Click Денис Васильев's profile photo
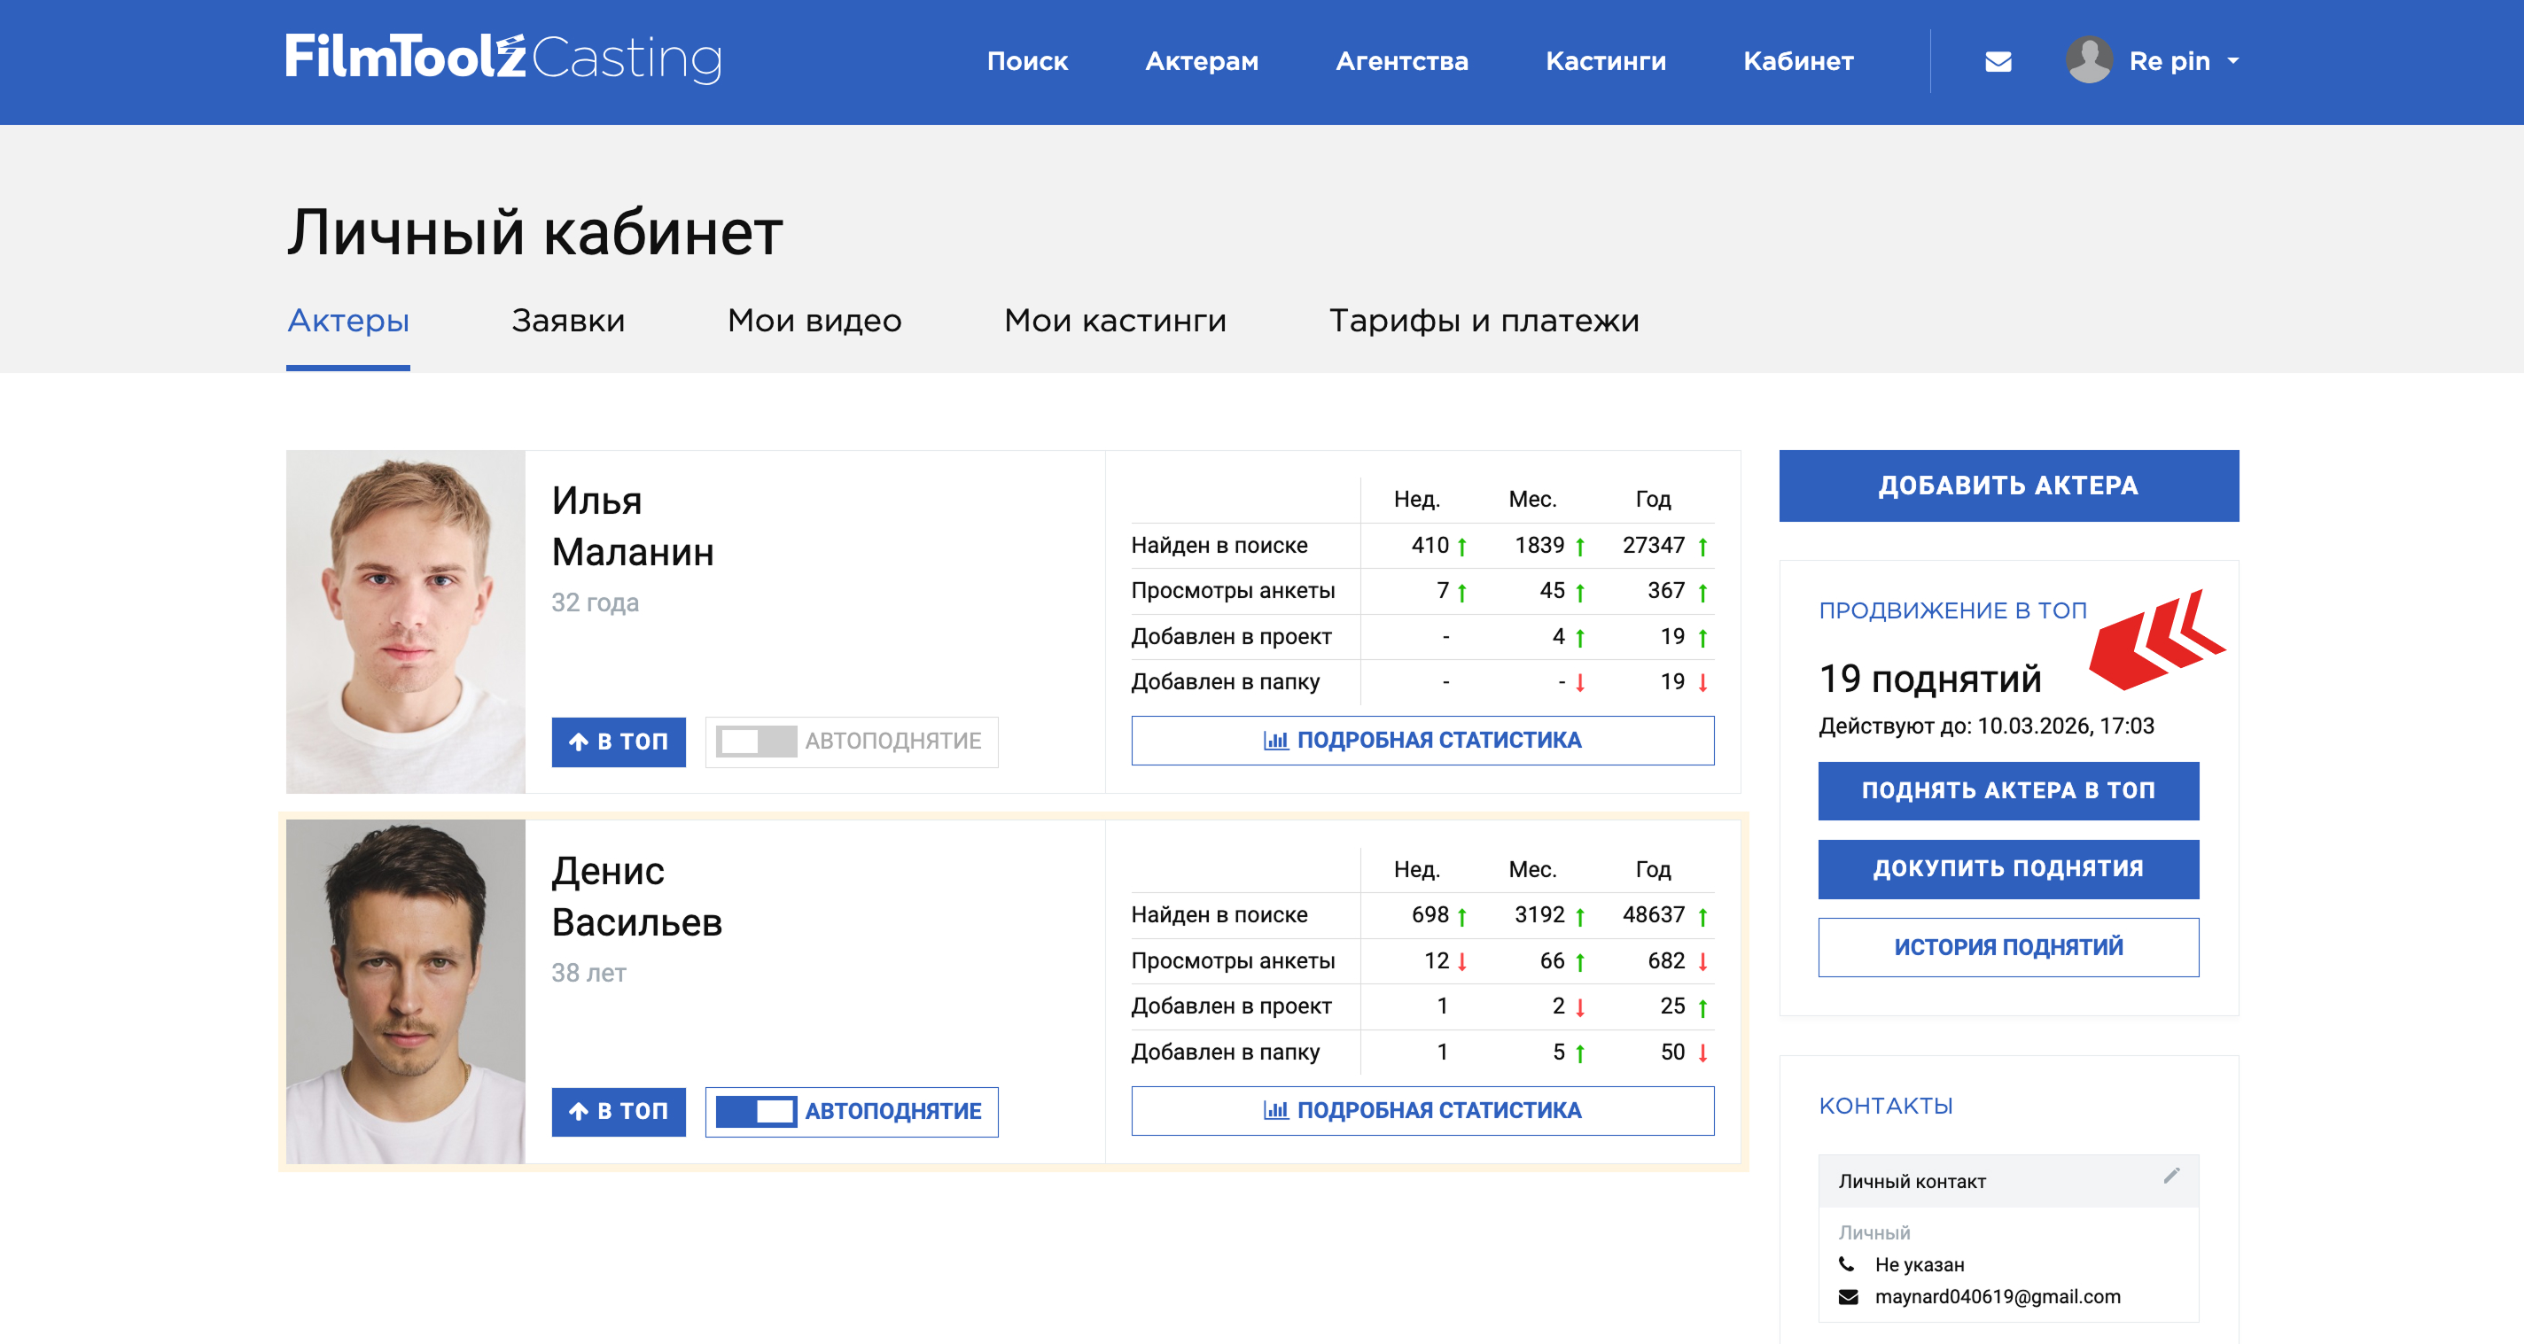Screen dimensions: 2524x1344 [x=406, y=991]
